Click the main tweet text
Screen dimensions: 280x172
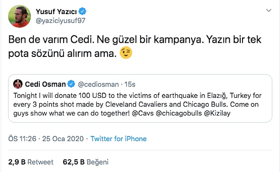[135, 46]
